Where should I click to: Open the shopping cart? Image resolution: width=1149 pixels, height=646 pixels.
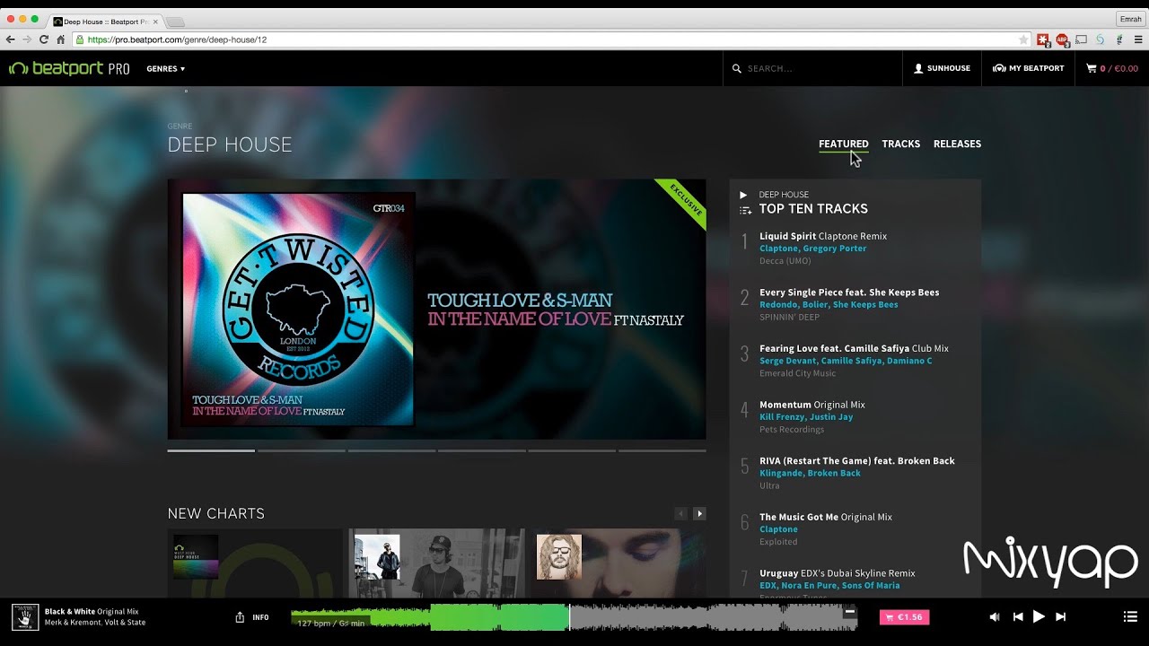1111,68
